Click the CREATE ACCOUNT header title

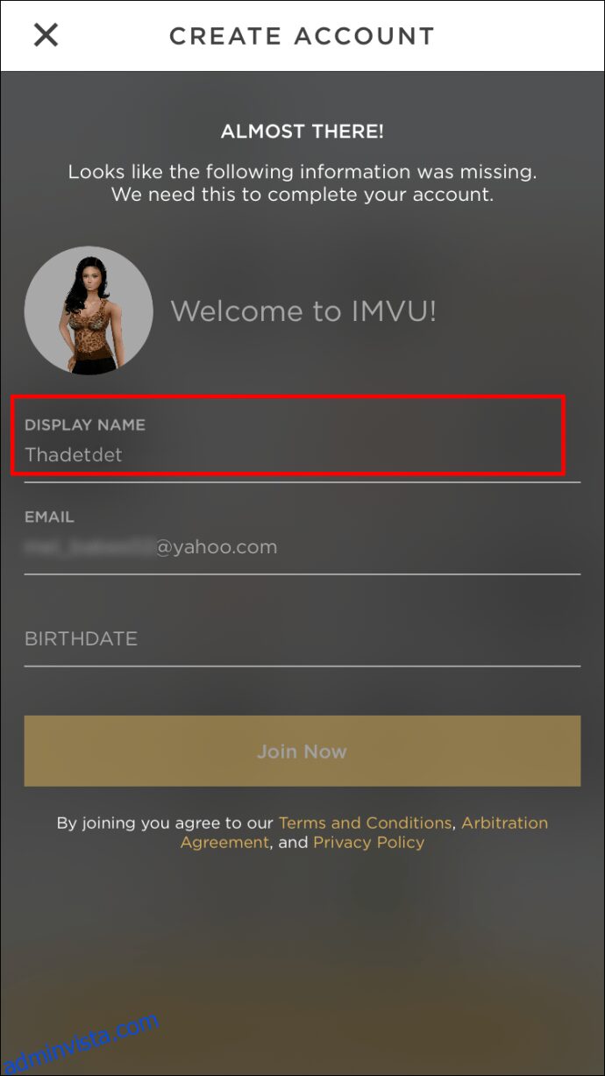click(302, 36)
